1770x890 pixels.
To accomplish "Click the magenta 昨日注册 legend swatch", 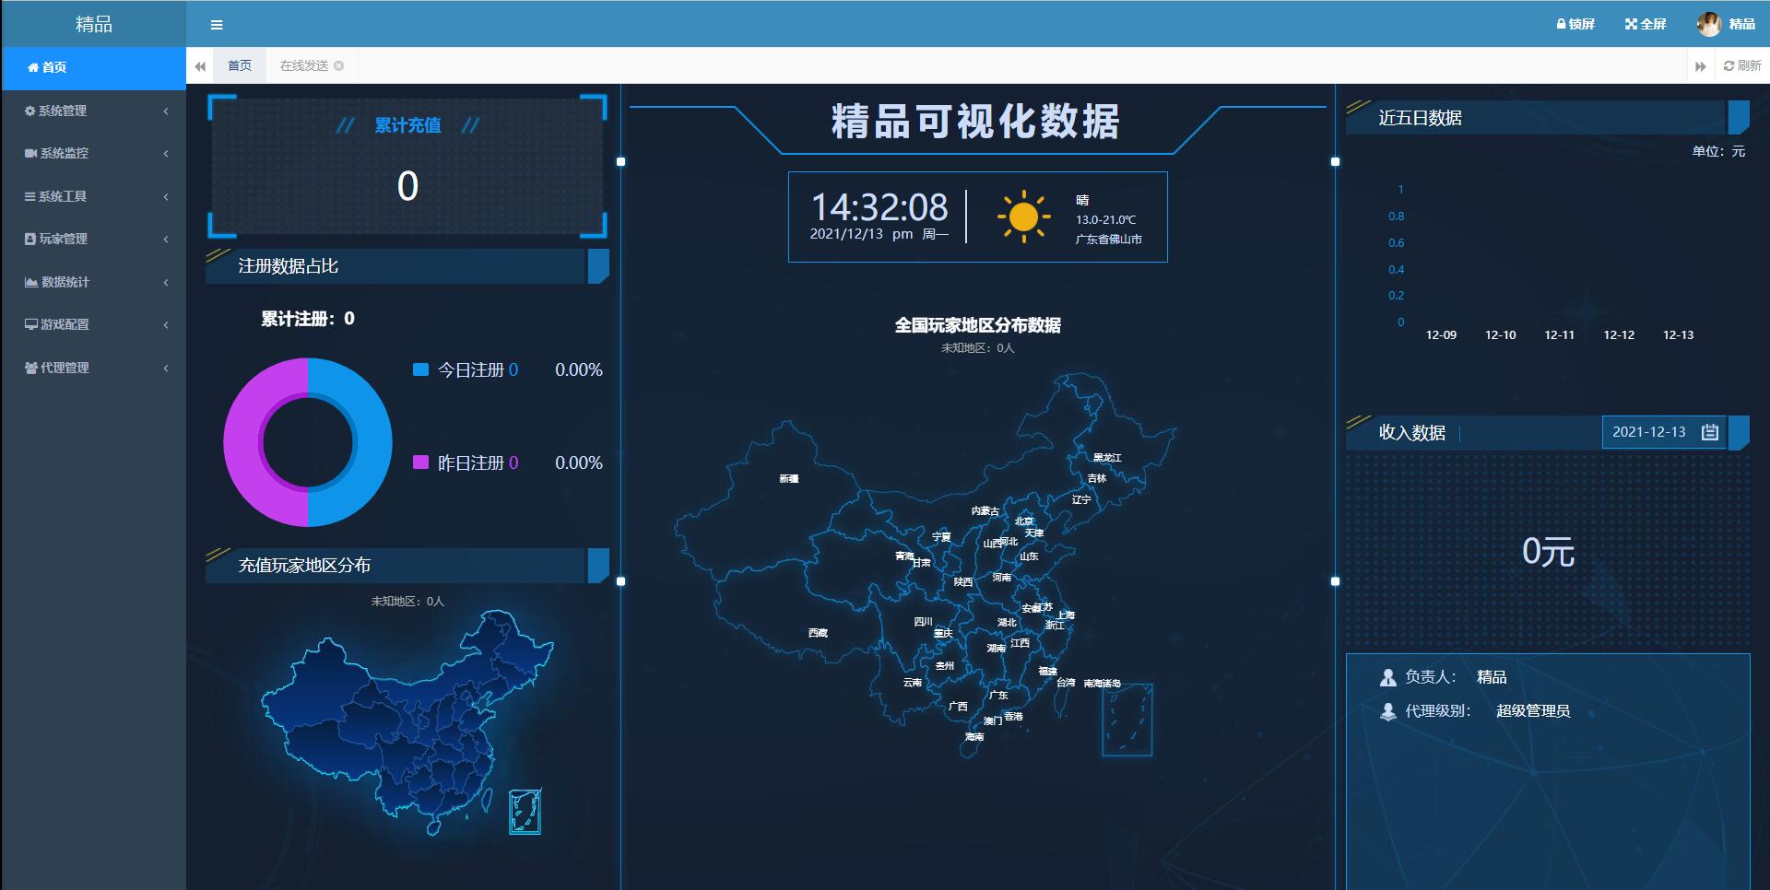I will (x=423, y=463).
